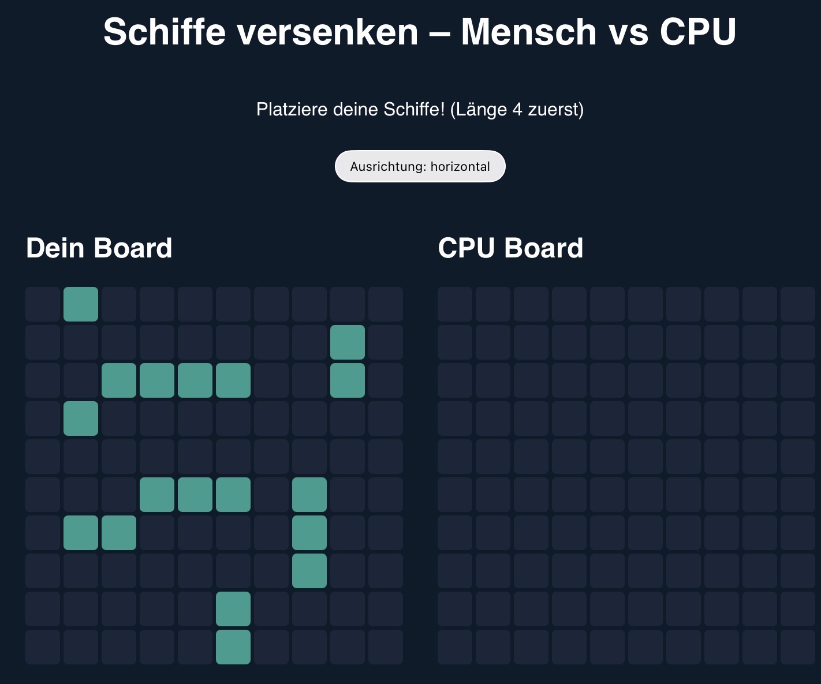The height and width of the screenshot is (684, 821).
Task: Click the ship segment in Dein Board's bottom row
Action: pos(233,647)
